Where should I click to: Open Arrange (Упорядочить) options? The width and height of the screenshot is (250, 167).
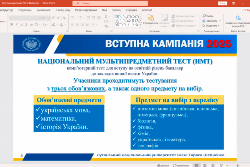point(151,20)
